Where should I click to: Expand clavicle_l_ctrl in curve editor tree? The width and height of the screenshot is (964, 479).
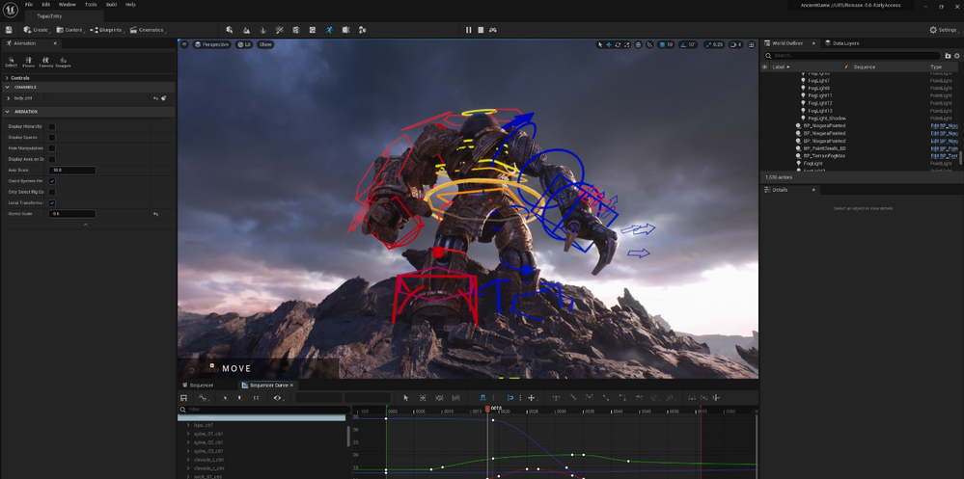[188, 460]
